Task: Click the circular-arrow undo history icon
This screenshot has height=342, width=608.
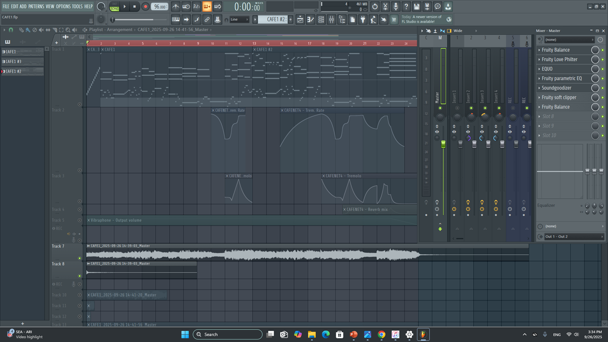Action: [375, 7]
